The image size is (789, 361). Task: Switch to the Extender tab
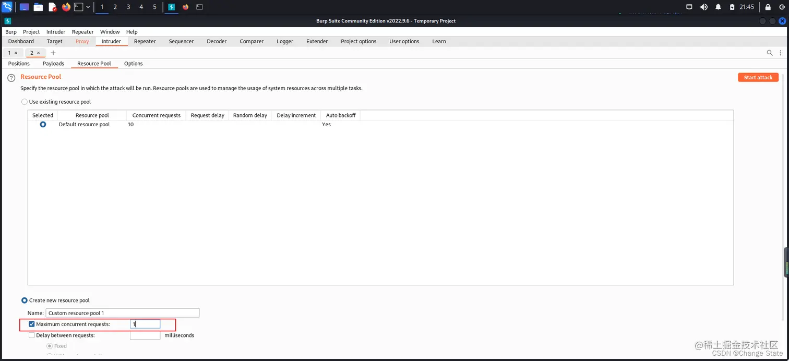(317, 41)
